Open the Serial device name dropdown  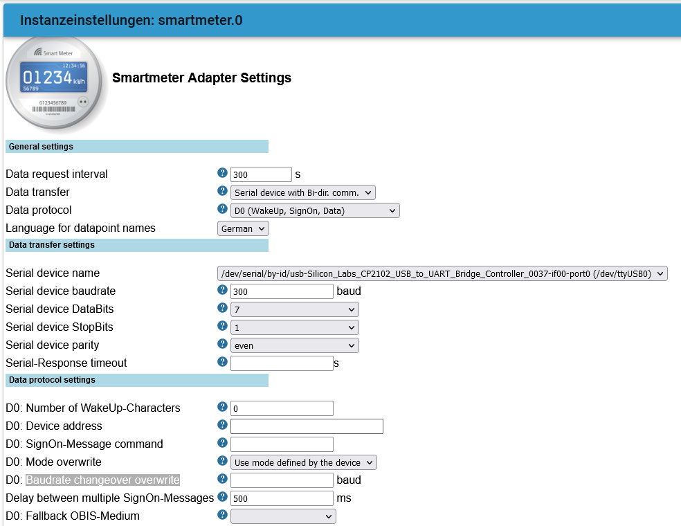442,273
